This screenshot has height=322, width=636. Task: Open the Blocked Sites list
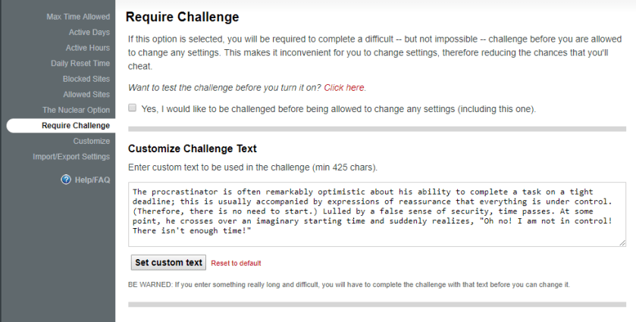pyautogui.click(x=86, y=79)
